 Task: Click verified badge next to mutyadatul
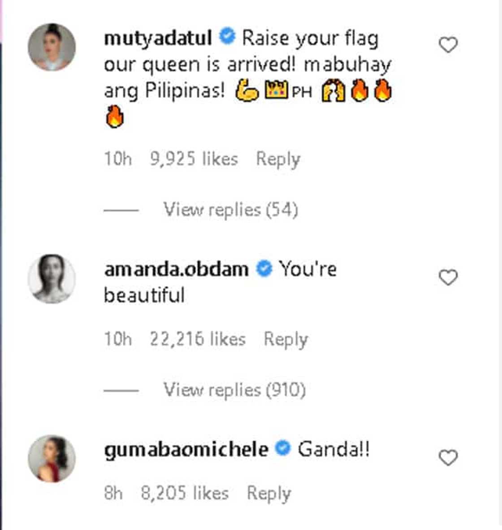[x=227, y=37]
